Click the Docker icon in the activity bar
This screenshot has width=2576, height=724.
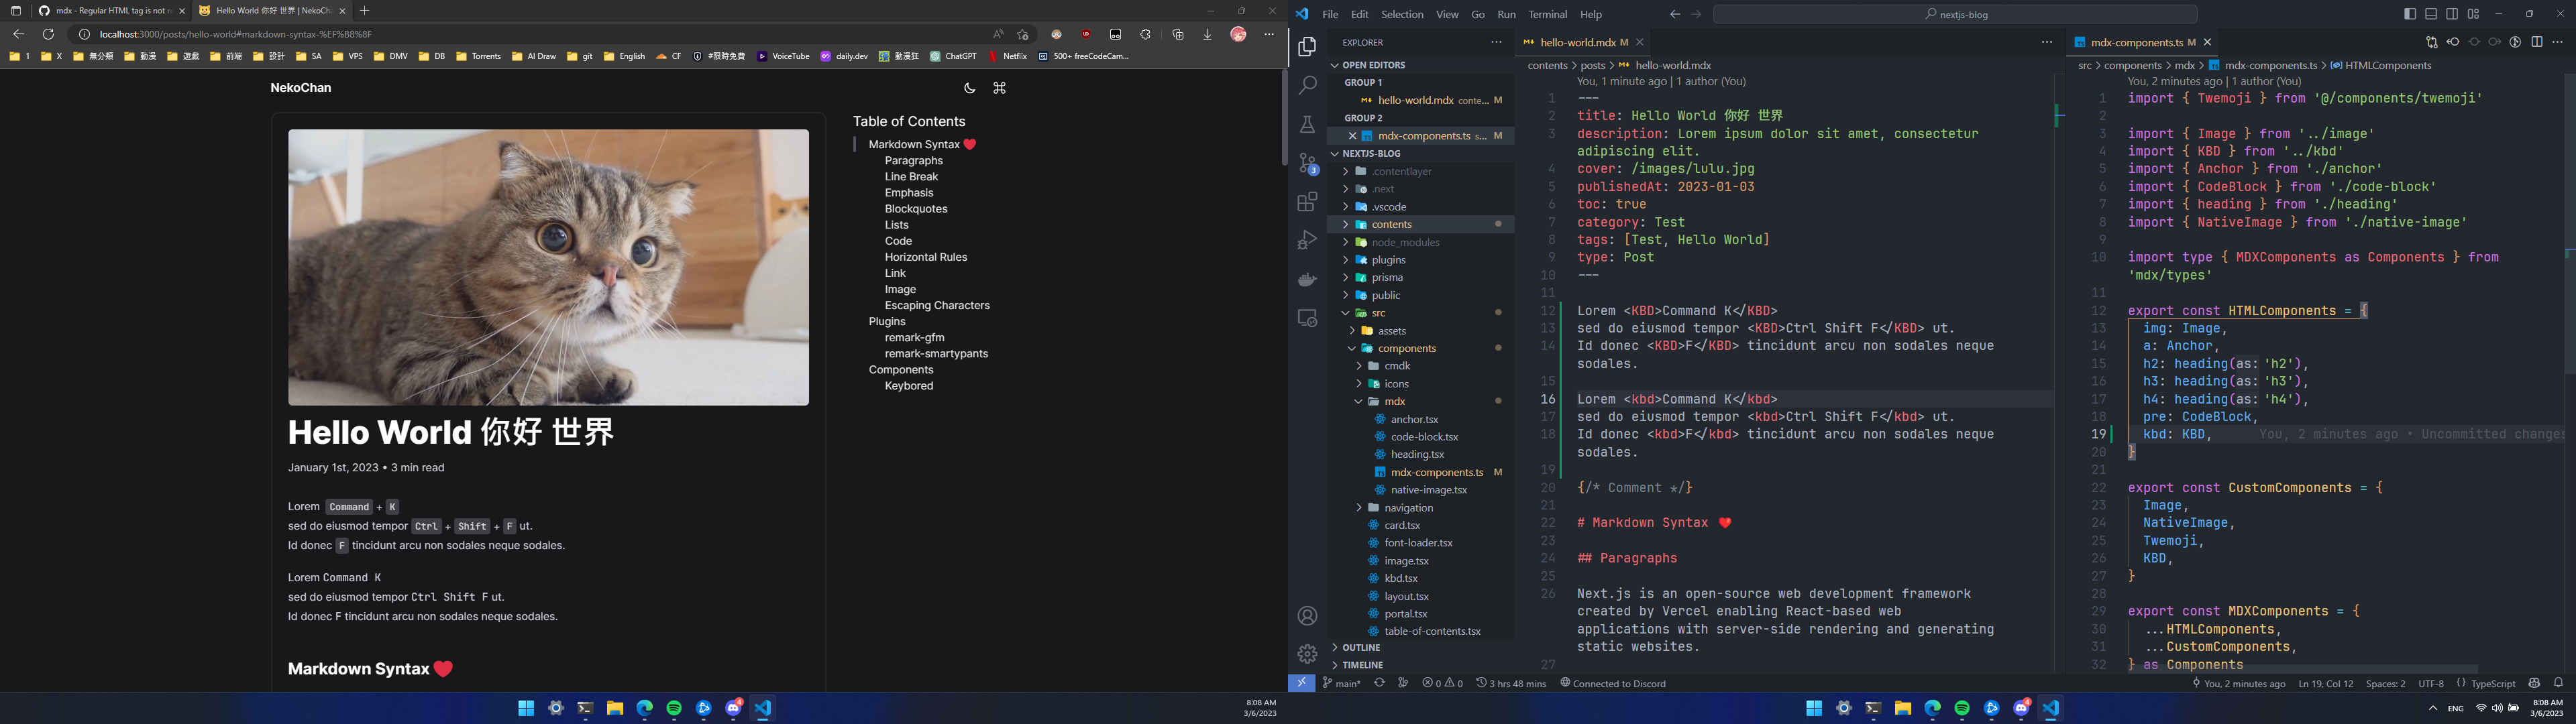click(x=1307, y=279)
